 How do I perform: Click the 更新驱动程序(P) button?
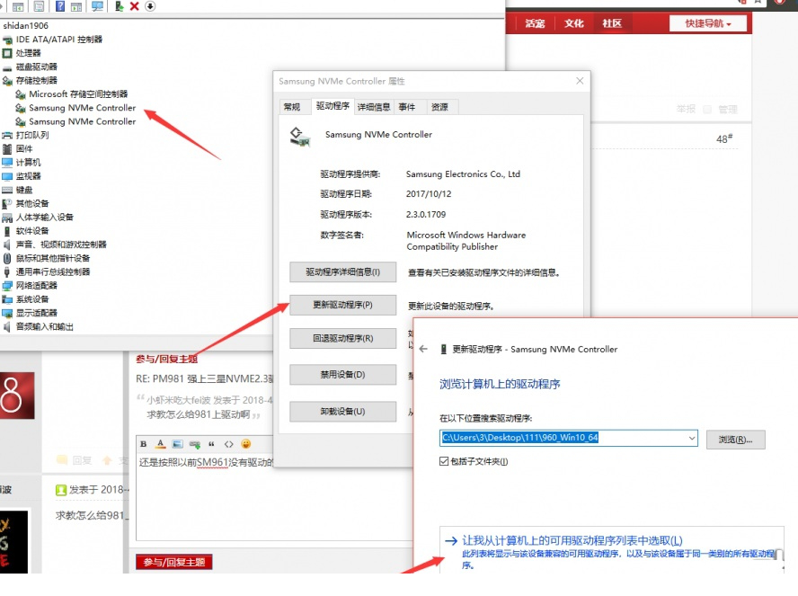343,305
